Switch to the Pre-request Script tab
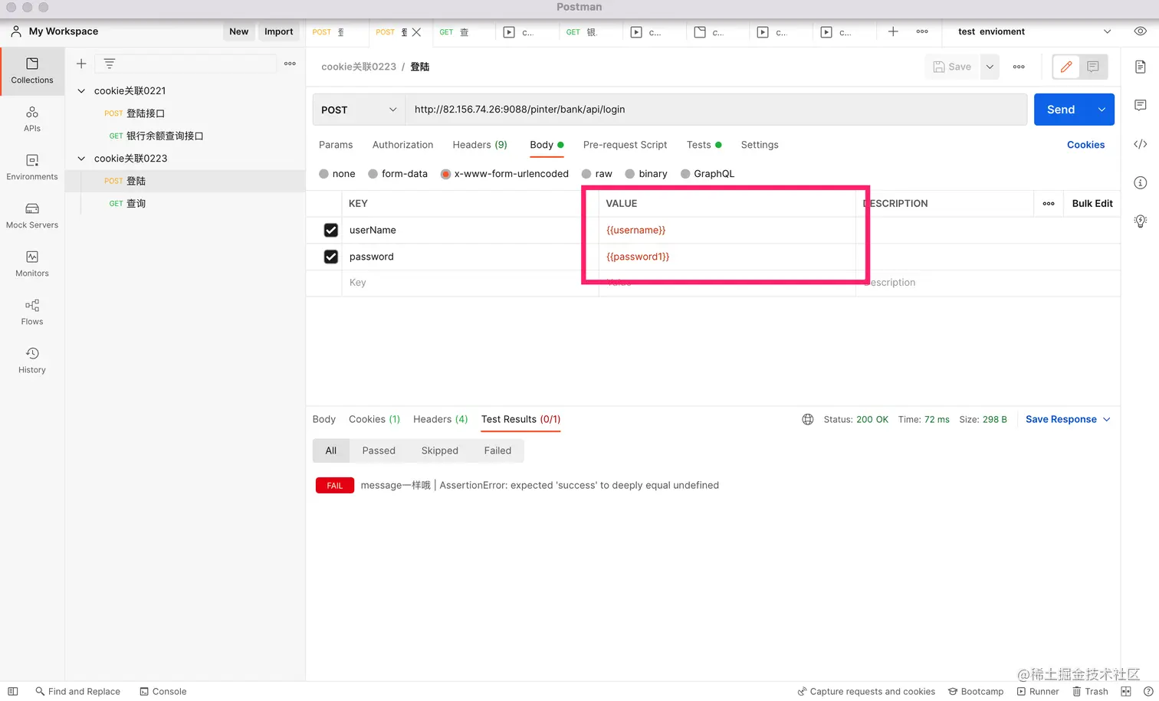The height and width of the screenshot is (701, 1159). pyautogui.click(x=625, y=145)
